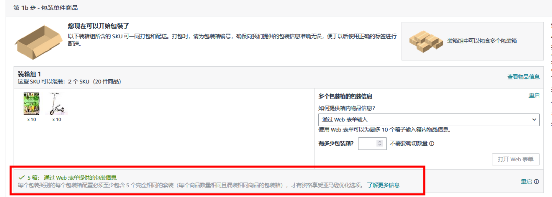Open the 通过 Web 表单输入 dropdown
Screen dimensions: 552x197
pos(429,119)
